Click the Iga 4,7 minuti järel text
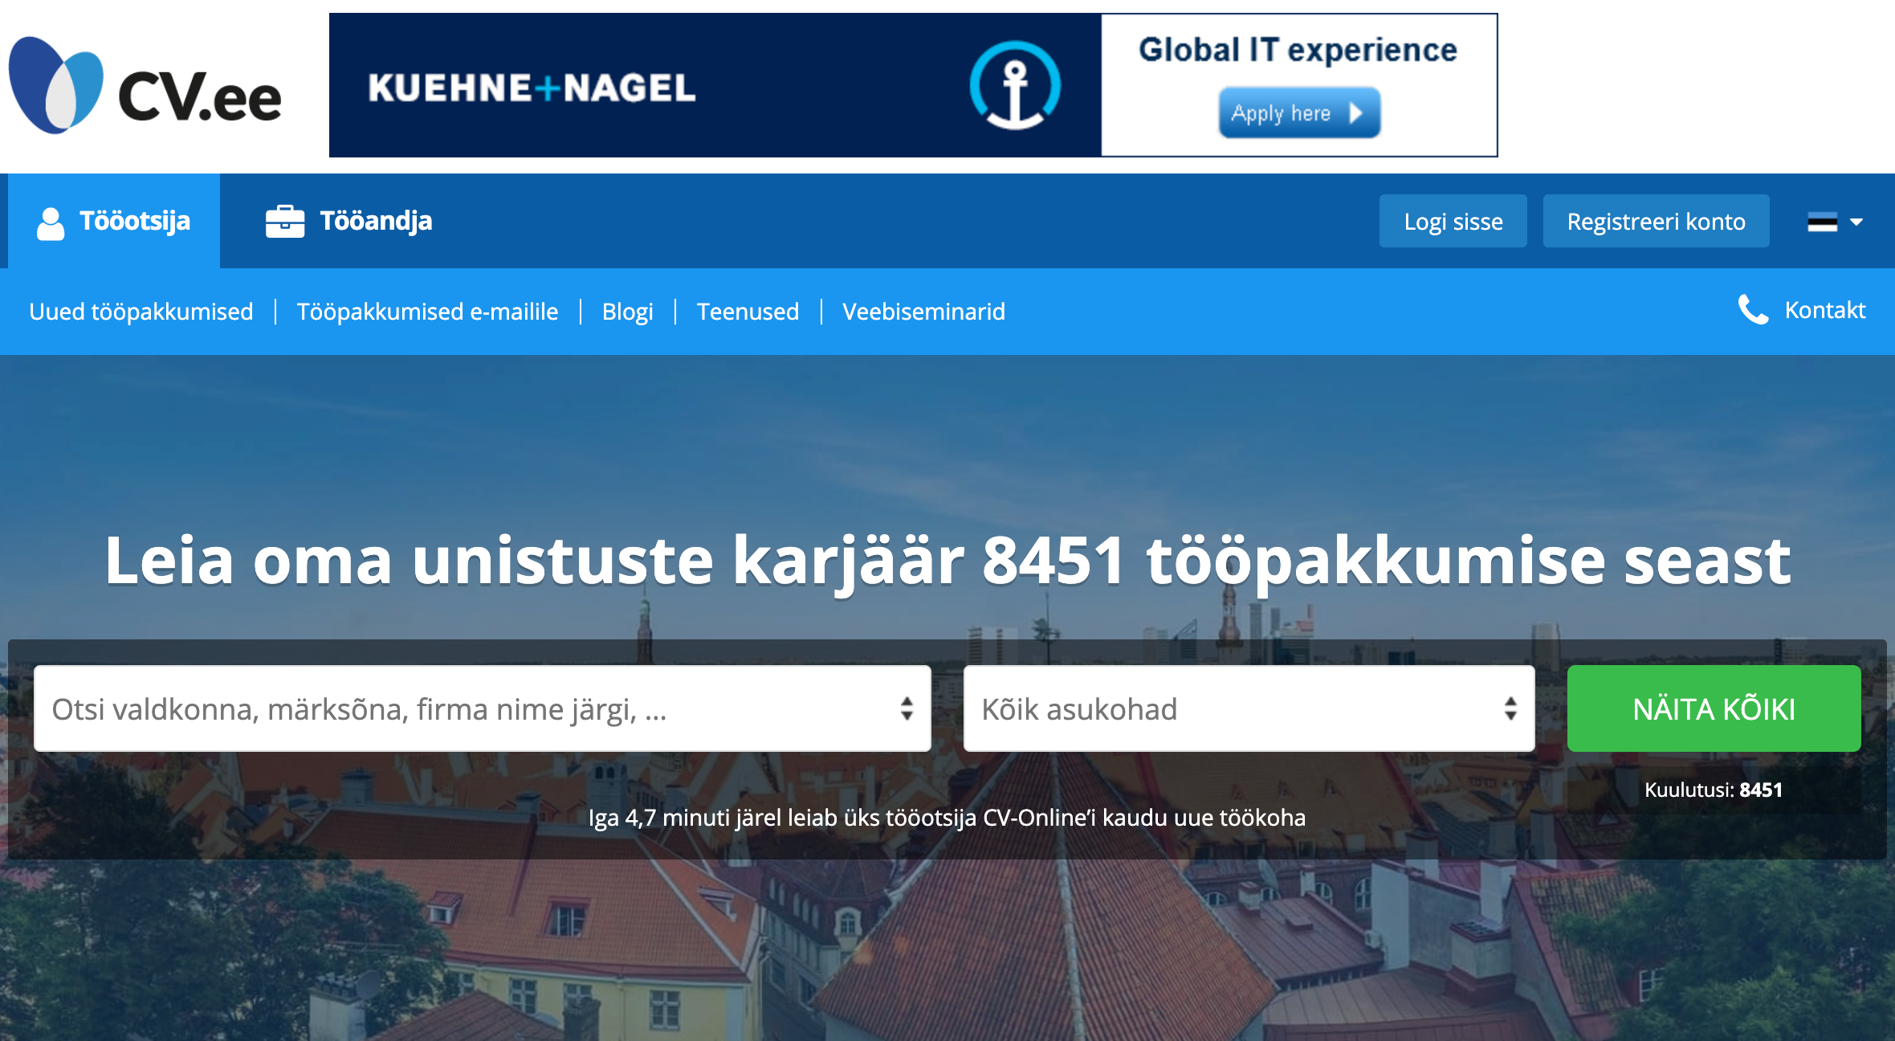This screenshot has width=1895, height=1041. pyautogui.click(x=947, y=818)
